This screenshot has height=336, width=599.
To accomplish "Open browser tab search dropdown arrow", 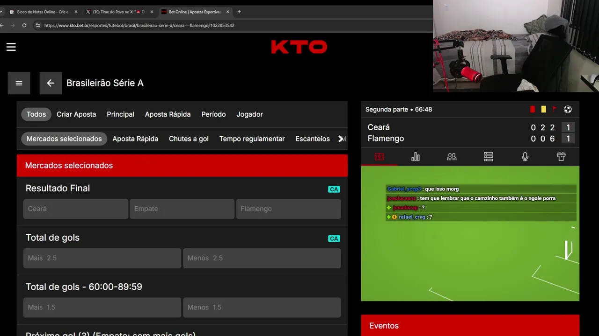I will [x=1, y=12].
